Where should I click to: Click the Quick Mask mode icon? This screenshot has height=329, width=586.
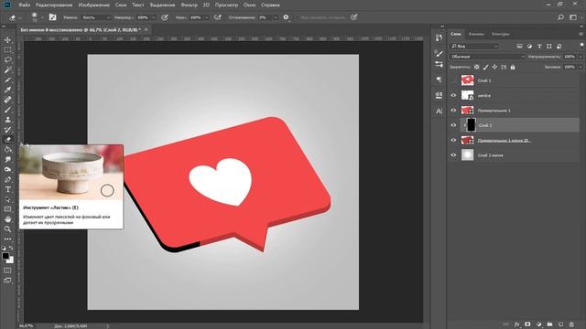pos(7,271)
